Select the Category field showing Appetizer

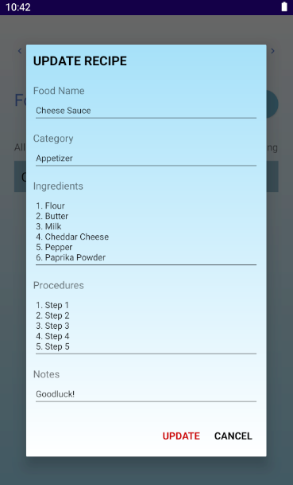(146, 158)
